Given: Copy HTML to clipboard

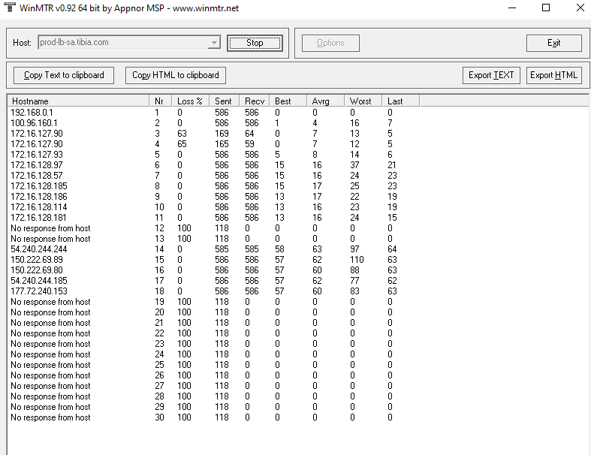Looking at the screenshot, I should [x=176, y=75].
